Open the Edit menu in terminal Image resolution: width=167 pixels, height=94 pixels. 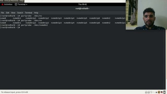[8, 13]
